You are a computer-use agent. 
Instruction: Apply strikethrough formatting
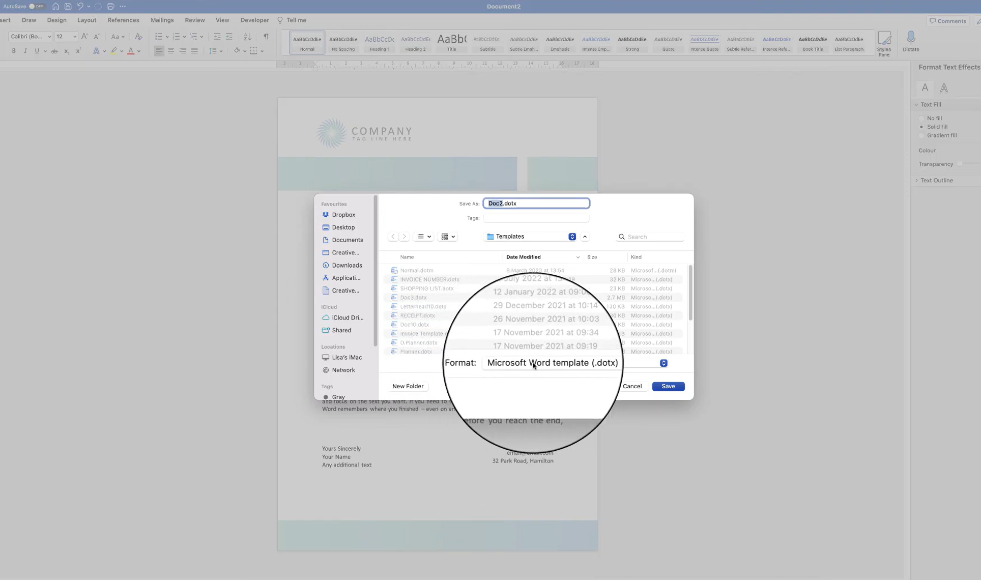tap(54, 51)
